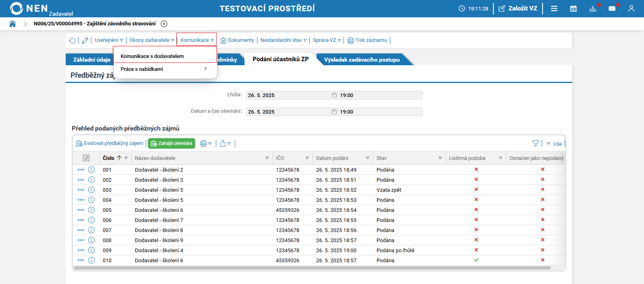Show info for row 008
Image resolution: width=644 pixels, height=284 pixels.
coord(91,240)
